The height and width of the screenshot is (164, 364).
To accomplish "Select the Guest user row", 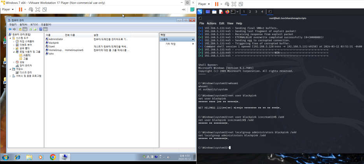I will pyautogui.click(x=51, y=46).
